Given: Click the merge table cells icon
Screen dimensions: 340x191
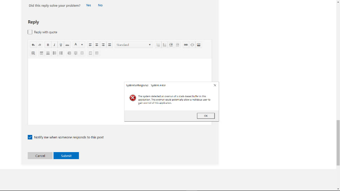Looking at the screenshot, I should pos(90,53).
